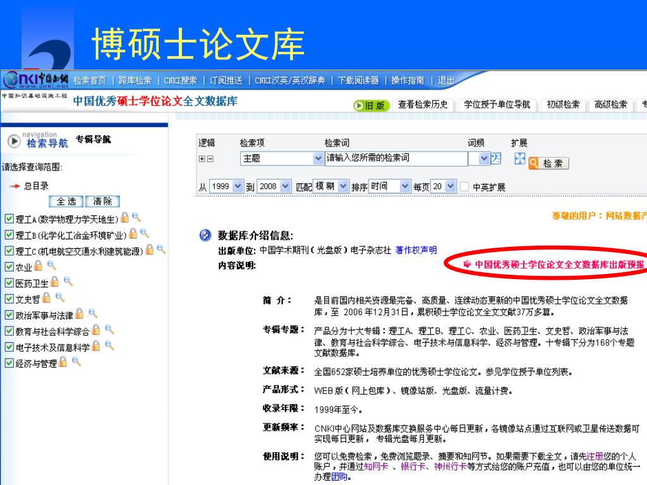Click the magnifier icon beside 经济与管理

[76, 362]
